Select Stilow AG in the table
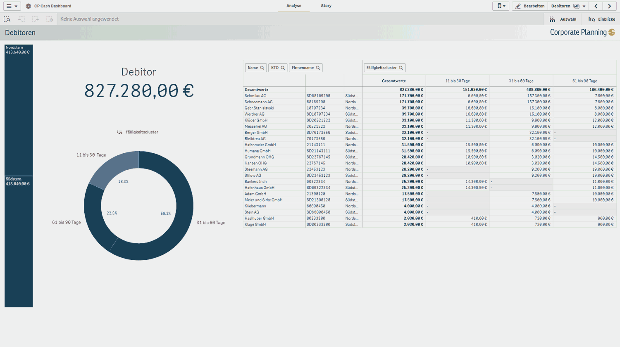Viewport: 620px width, 347px height. pos(253,176)
